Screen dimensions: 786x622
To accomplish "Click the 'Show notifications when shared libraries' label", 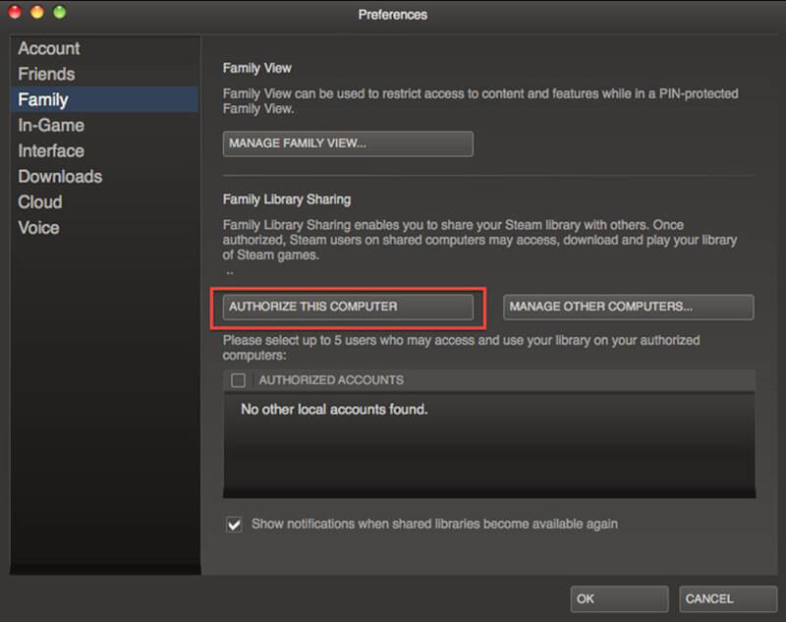I will click(x=434, y=525).
